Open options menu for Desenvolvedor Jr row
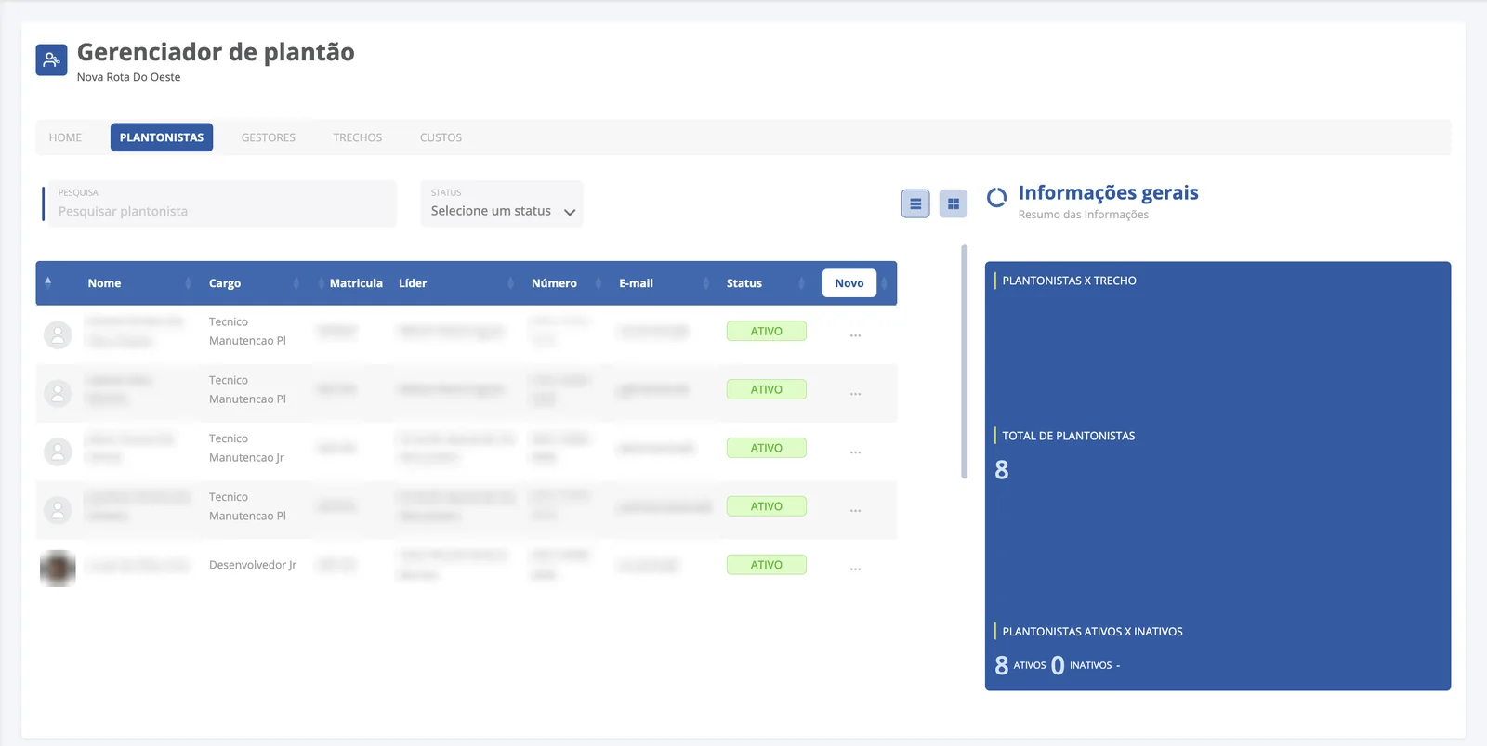Image resolution: width=1487 pixels, height=746 pixels. click(x=855, y=568)
